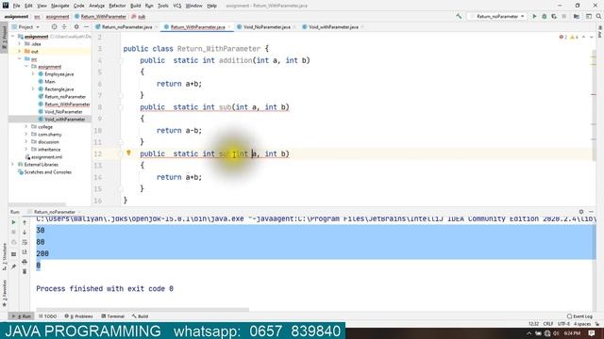Toggle scroll to end in Run console
Viewport: 604px width, 339px height.
point(25,251)
